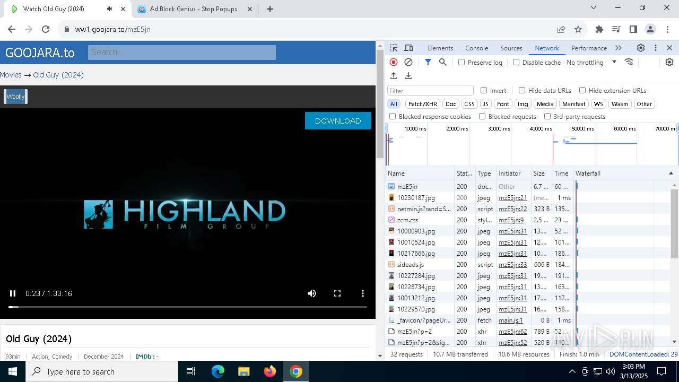Filter requests by Media type
Viewport: 679px width, 382px height.
545,104
